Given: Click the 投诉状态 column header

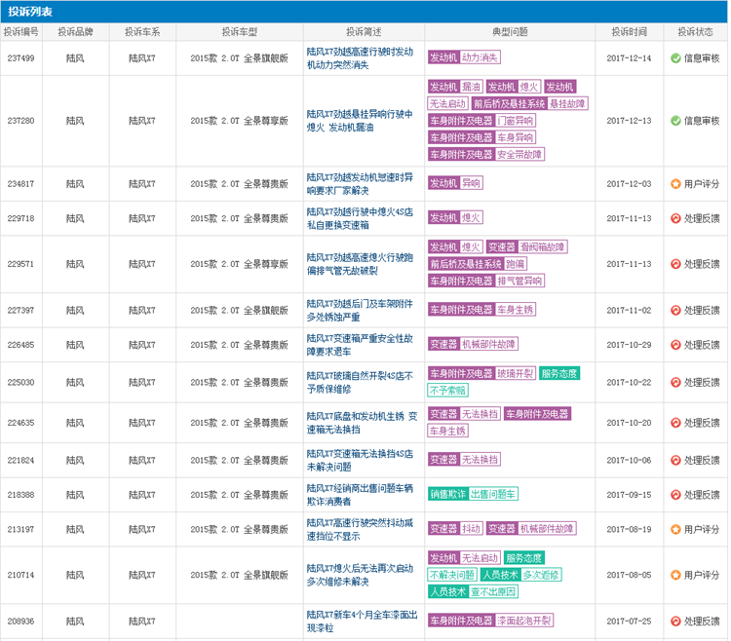Looking at the screenshot, I should pos(695,32).
